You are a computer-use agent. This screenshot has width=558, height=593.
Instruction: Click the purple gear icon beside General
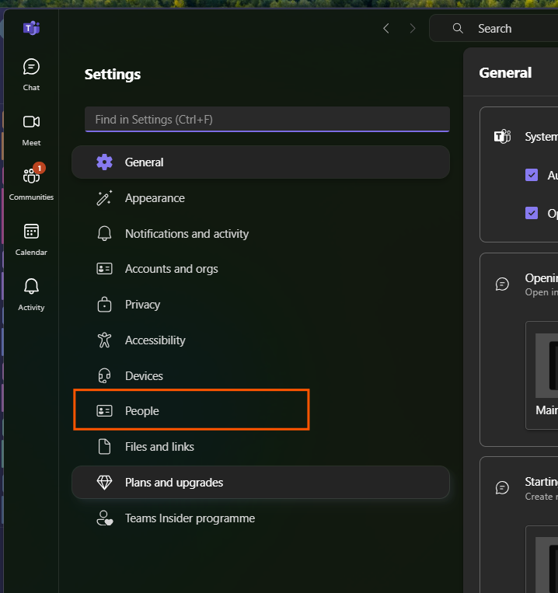point(105,162)
